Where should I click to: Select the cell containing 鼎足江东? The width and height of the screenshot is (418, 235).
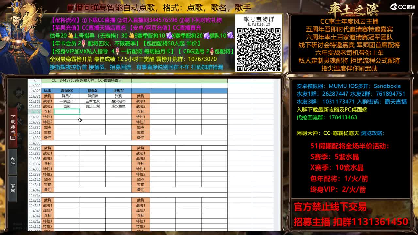(x=93, y=106)
